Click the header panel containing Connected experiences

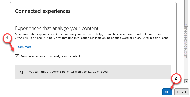click(x=93, y=11)
